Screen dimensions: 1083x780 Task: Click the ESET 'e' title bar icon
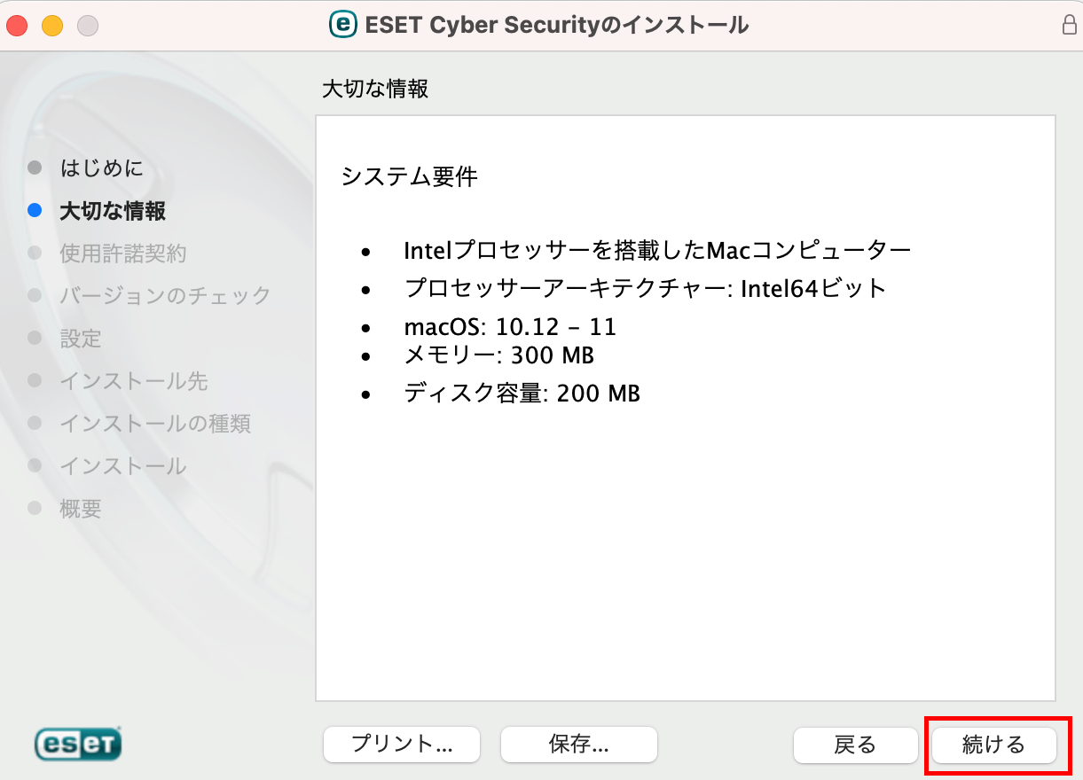click(343, 25)
